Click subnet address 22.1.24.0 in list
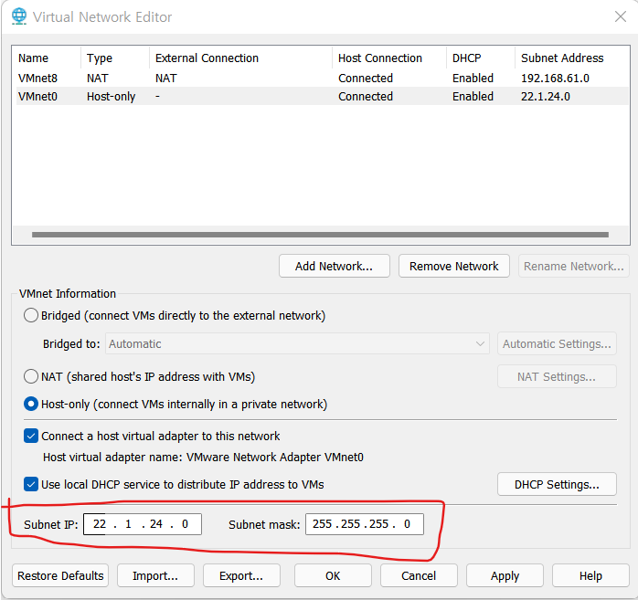The image size is (638, 600). 546,96
